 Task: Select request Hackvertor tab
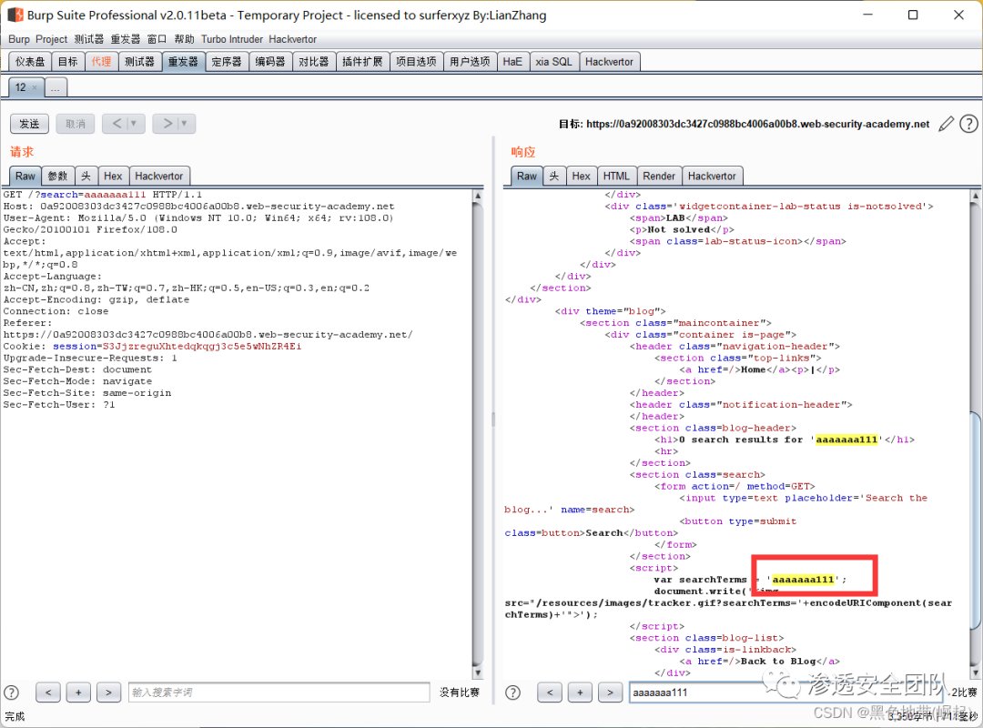click(x=159, y=177)
